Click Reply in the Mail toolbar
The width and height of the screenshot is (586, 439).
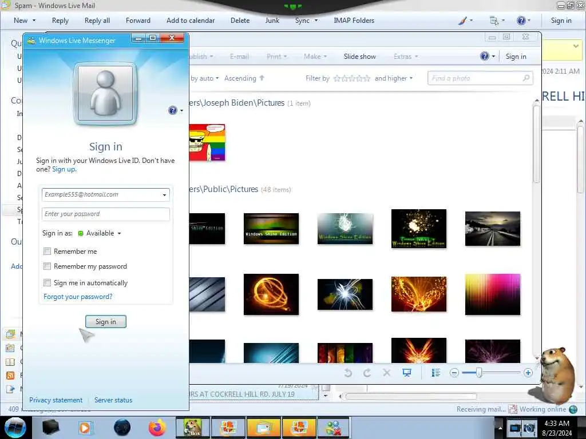60,21
